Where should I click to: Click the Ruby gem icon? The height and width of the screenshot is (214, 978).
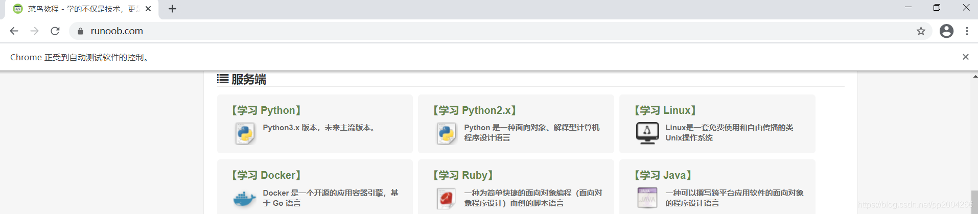tap(446, 199)
